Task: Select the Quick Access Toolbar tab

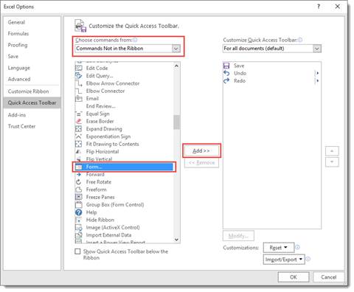Action: [x=32, y=102]
